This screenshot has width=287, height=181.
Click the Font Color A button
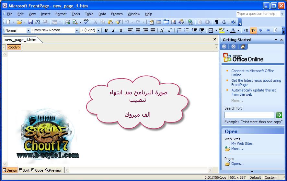(233, 30)
